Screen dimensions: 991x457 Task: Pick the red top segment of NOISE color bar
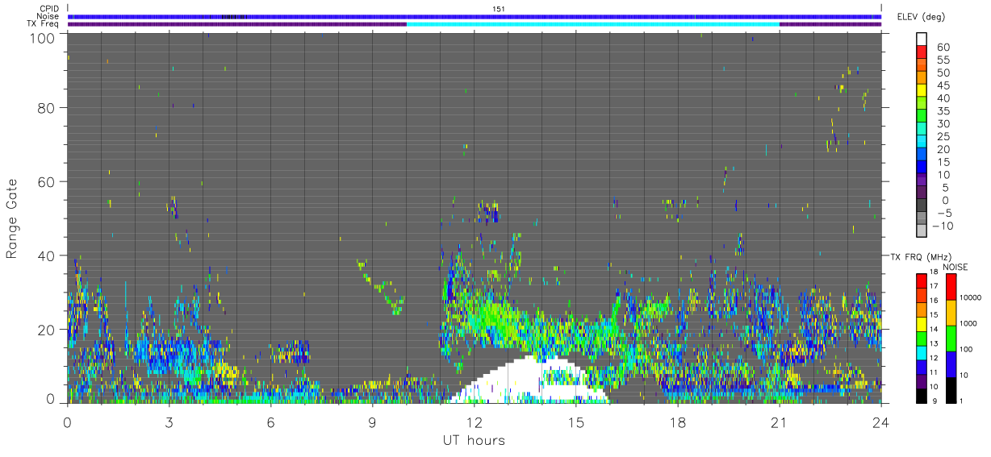[x=950, y=287]
